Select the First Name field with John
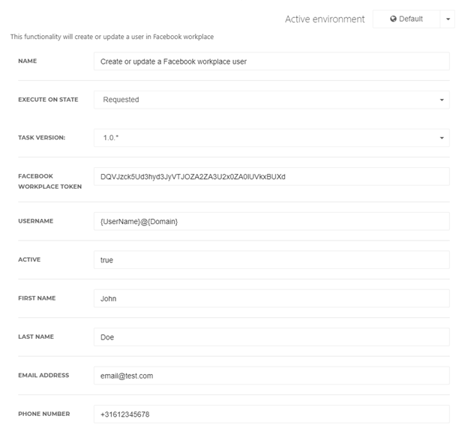The height and width of the screenshot is (431, 468). pos(271,298)
